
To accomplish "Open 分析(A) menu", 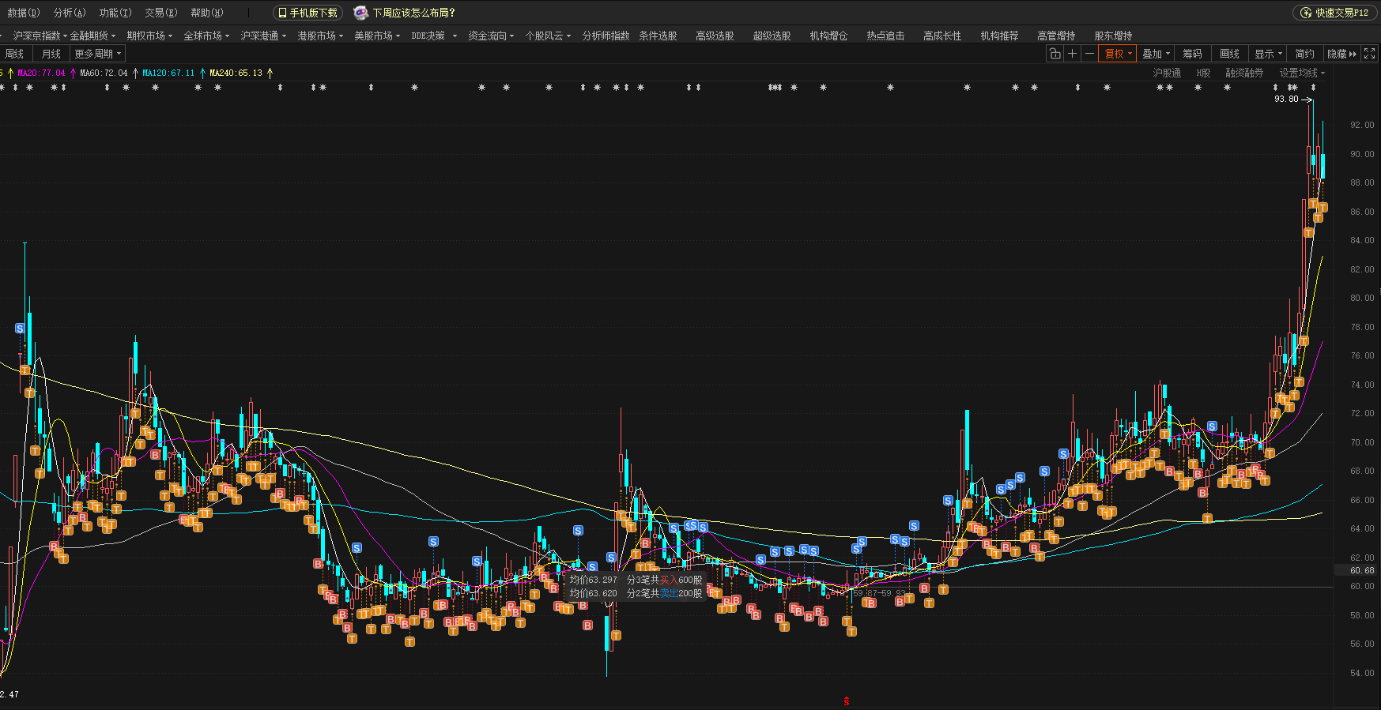I will [69, 13].
